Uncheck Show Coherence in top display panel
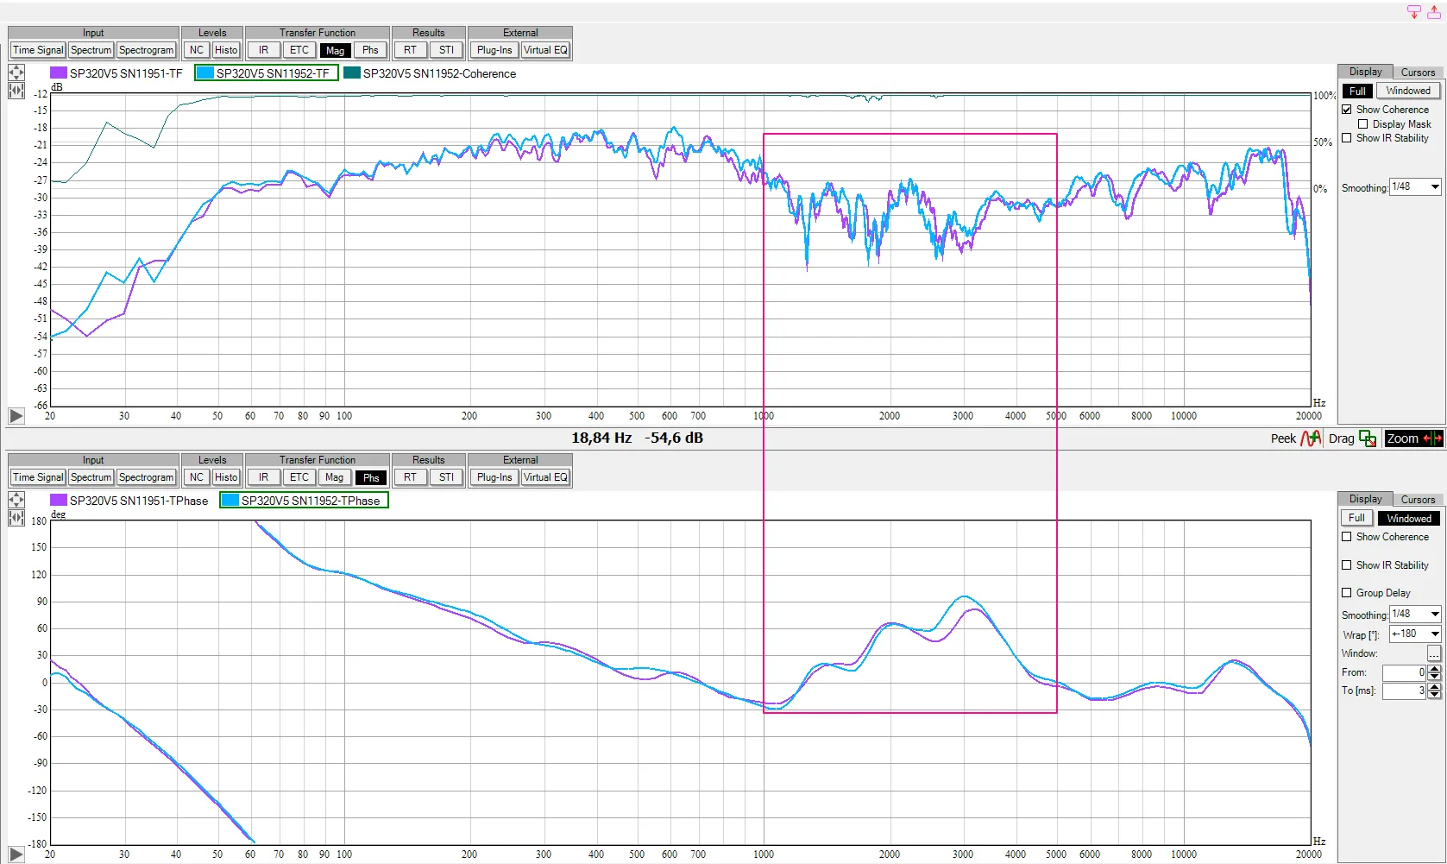The image size is (1447, 864). click(1347, 110)
